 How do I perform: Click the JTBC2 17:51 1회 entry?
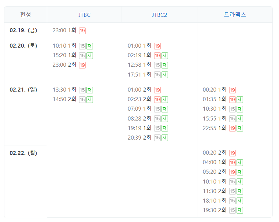[x=139, y=74]
